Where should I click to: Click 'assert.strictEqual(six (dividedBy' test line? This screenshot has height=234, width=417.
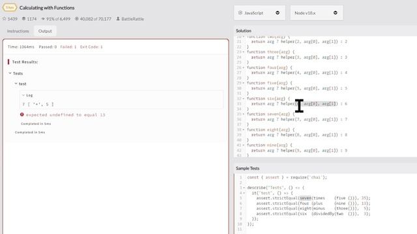click(313, 214)
